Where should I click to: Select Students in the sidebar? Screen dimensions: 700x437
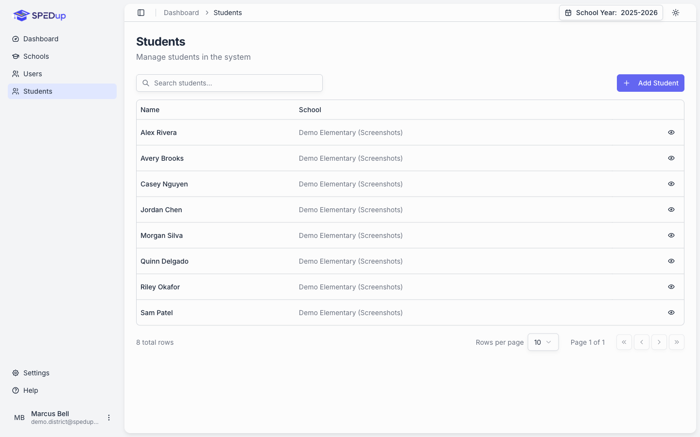coord(62,91)
